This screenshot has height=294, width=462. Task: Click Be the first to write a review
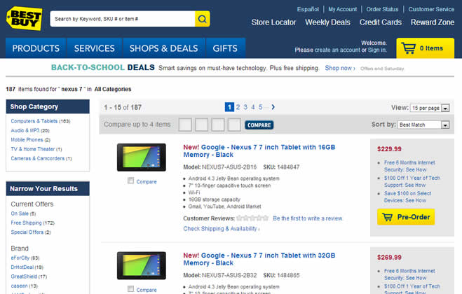pos(308,218)
